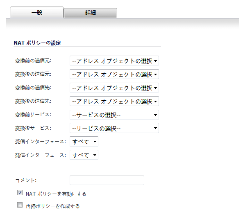Viewport: 243px width, 219px height.
Task: Open the 変換前サービス service selection dropdown
Action: [114, 115]
